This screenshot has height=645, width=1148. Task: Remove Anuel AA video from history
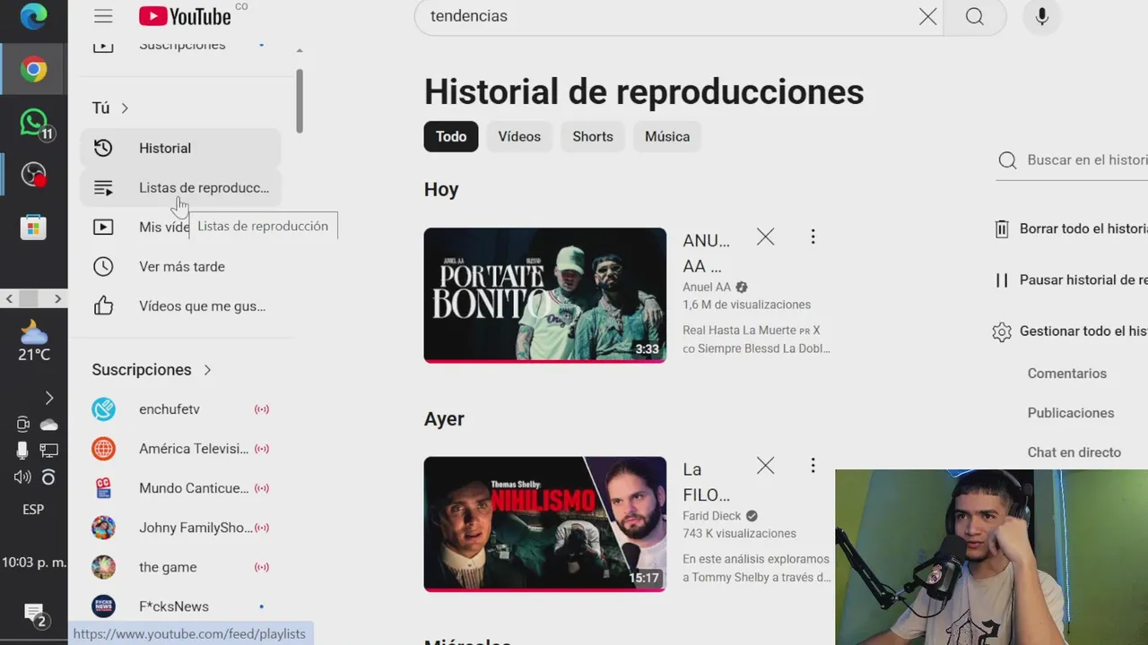pos(765,236)
